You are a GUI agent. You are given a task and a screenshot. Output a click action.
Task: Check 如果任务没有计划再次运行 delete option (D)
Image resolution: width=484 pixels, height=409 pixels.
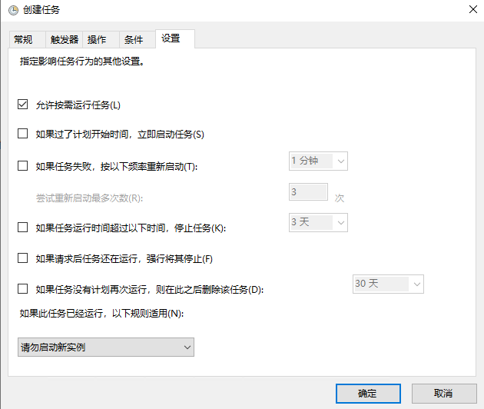coord(22,288)
